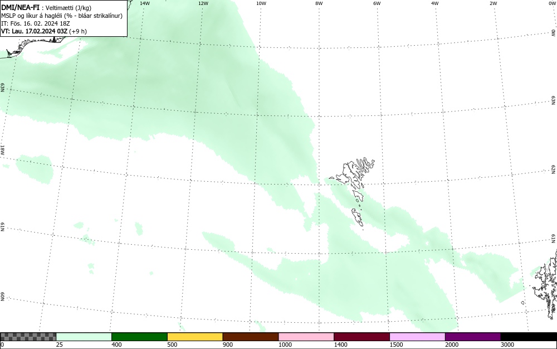Click the checkered 0–25 legend swatch

point(28,337)
